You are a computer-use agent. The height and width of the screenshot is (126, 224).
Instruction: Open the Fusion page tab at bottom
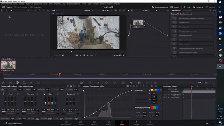pyautogui.click(x=108, y=123)
